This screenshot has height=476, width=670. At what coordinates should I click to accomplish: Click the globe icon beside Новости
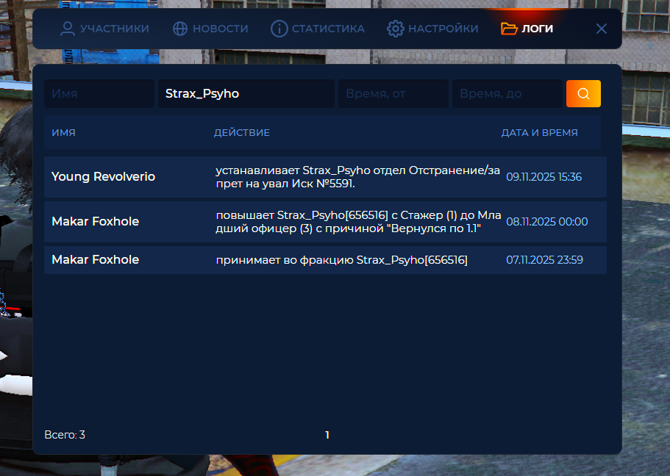[x=180, y=29]
